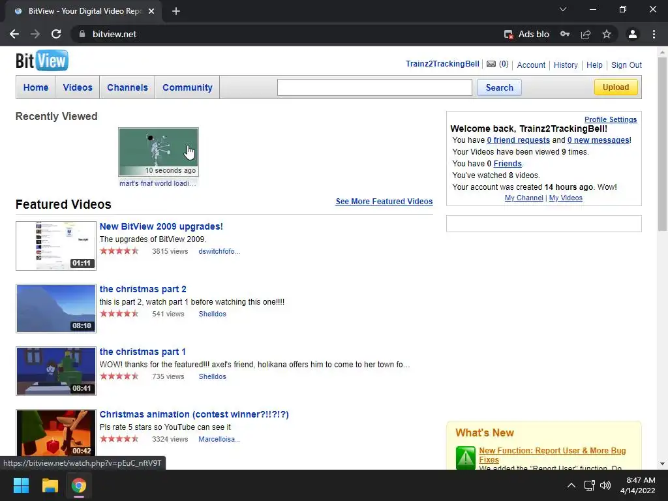This screenshot has height=501, width=668.
Task: Open New BitView 2009 upgrades thumbnail
Action: 56,246
